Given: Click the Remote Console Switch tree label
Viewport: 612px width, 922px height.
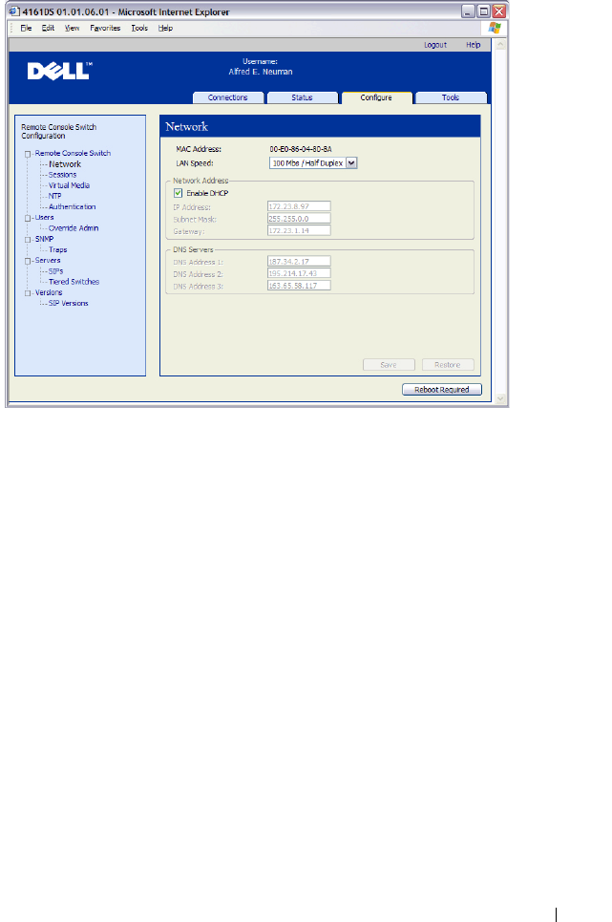Looking at the screenshot, I should pyautogui.click(x=73, y=153).
